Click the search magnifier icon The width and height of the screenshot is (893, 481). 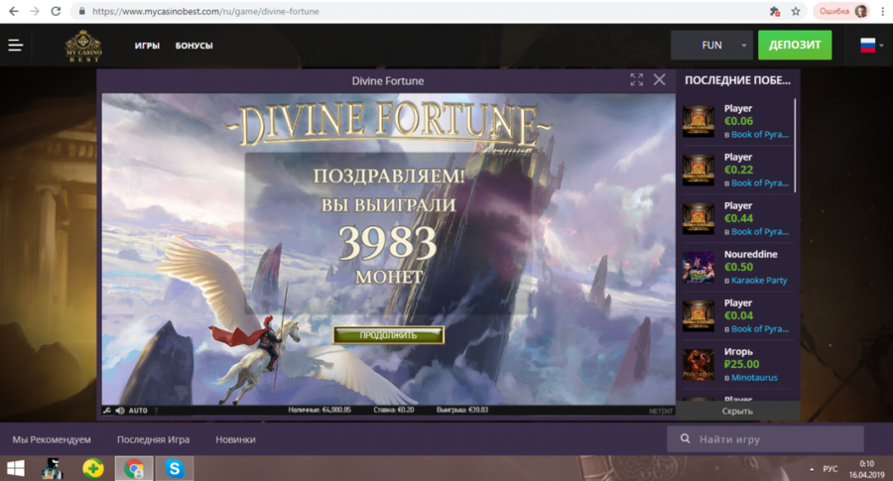(685, 439)
